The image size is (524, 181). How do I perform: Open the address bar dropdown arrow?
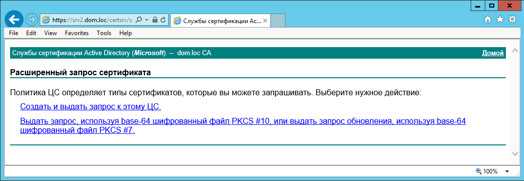pos(146,20)
